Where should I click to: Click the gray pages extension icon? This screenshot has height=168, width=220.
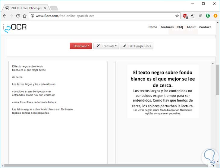200,16
